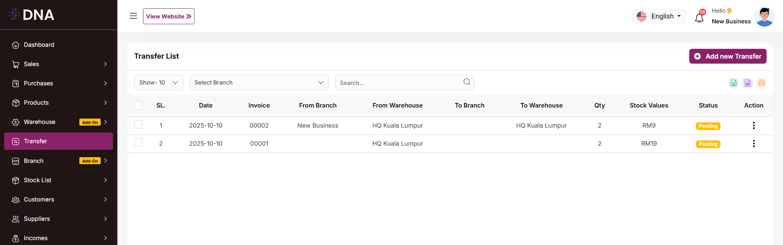Toggle the hamburger sidebar menu

(x=133, y=16)
